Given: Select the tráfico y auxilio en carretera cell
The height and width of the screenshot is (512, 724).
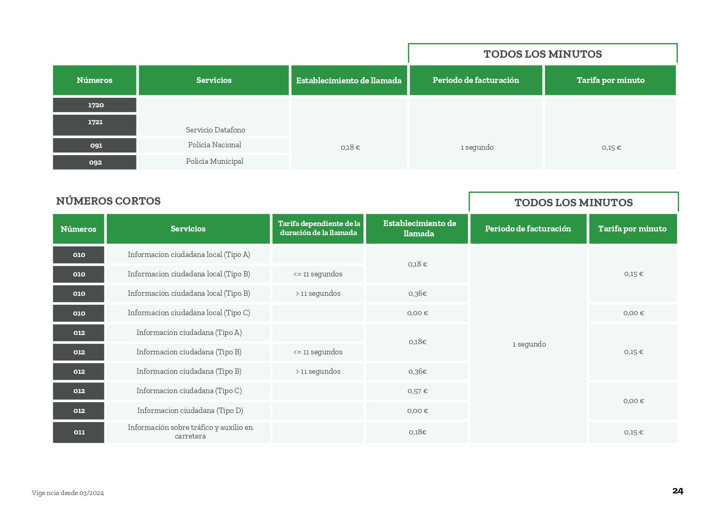Looking at the screenshot, I should (189, 432).
